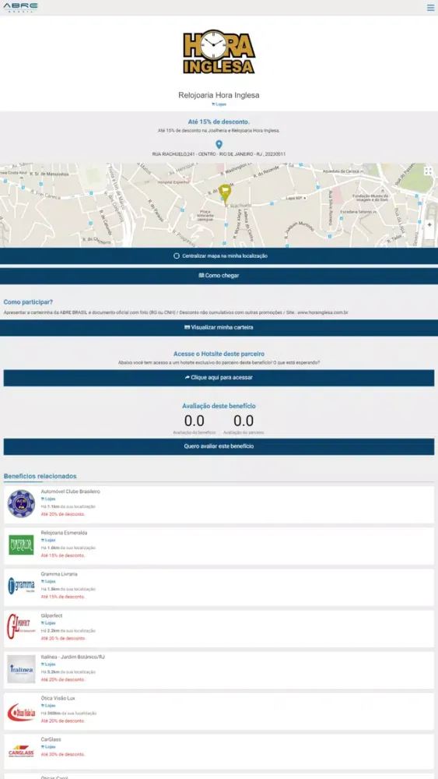438x779 pixels.
Task: Zoom in the map with plus button
Action: pos(429,224)
